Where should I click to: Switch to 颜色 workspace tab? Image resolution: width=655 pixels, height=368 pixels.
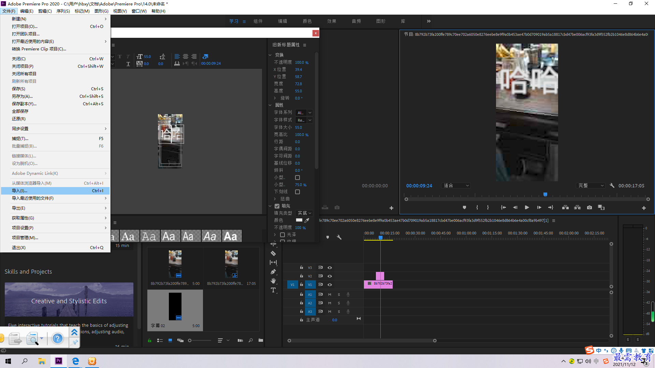point(307,21)
